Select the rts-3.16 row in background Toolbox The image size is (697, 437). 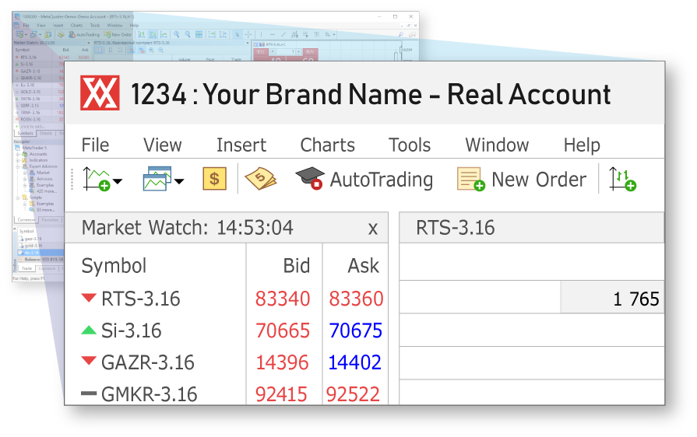[41, 253]
